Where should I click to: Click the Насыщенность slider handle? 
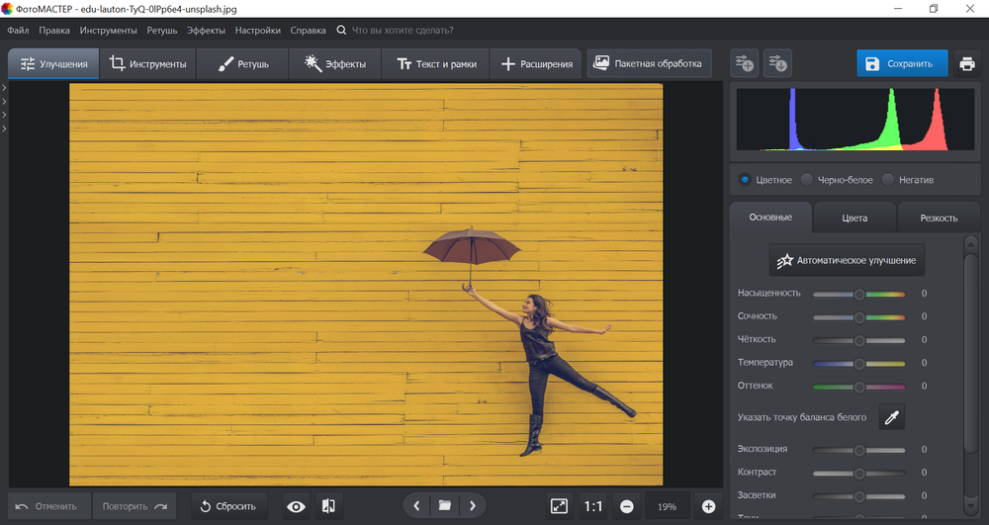pyautogui.click(x=859, y=294)
